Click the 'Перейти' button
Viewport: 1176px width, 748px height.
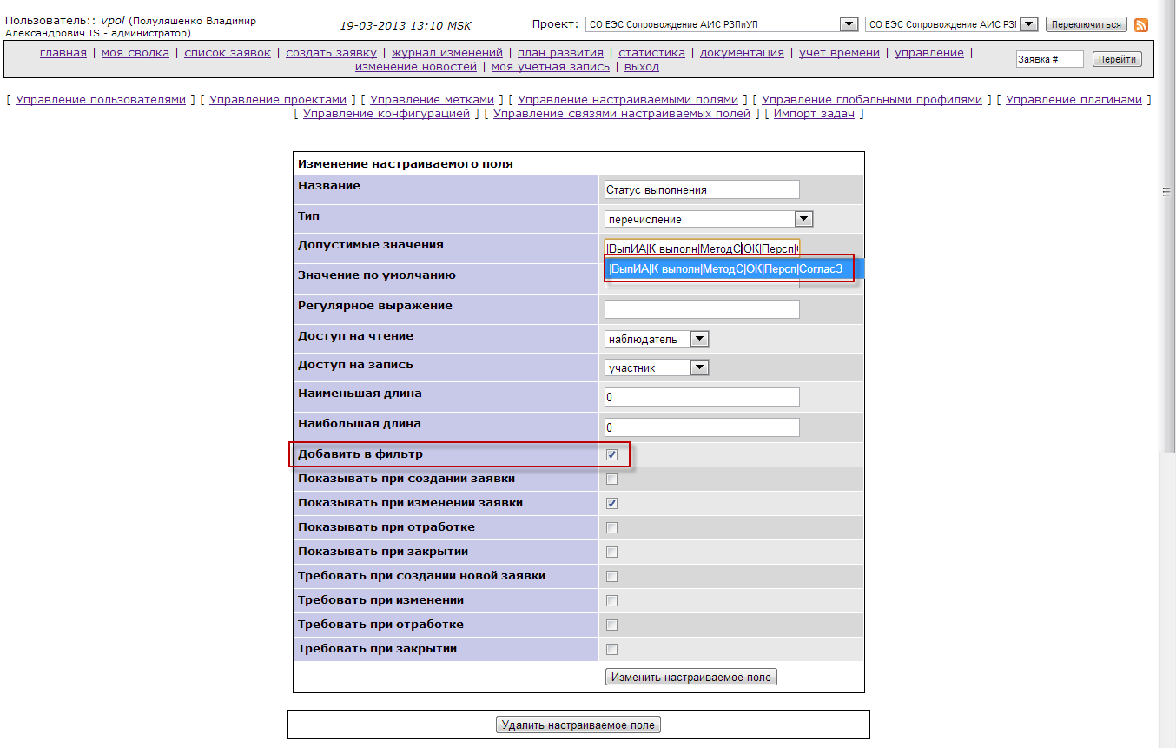(x=1116, y=59)
